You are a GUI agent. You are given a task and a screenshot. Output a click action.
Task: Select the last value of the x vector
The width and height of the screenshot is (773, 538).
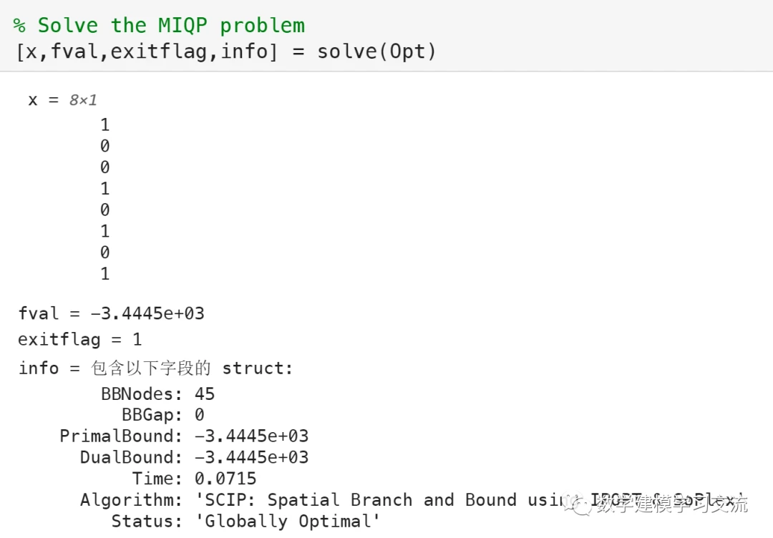(x=105, y=274)
